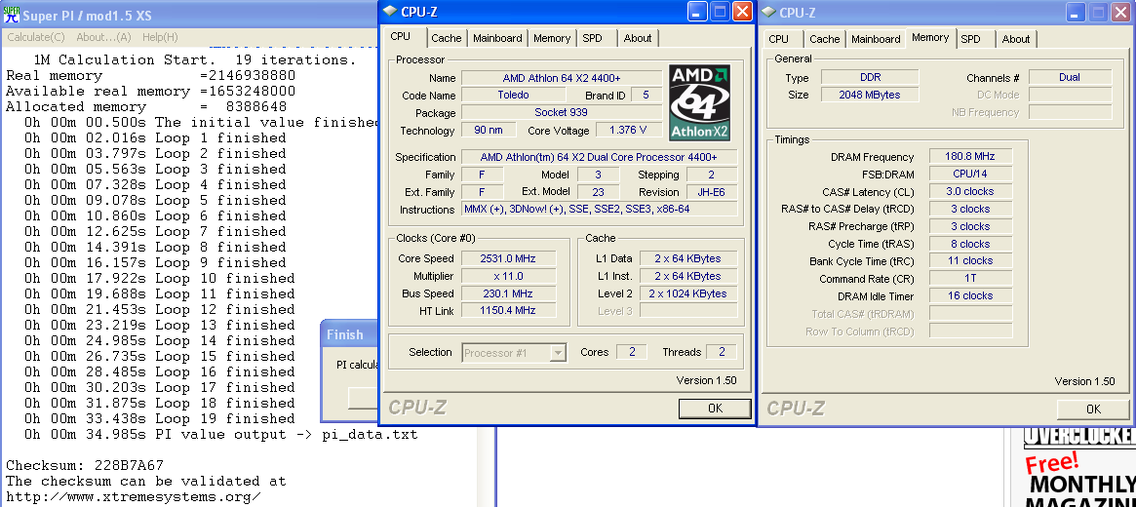
Task: Open the SPD tab in the Memory window
Action: [971, 39]
